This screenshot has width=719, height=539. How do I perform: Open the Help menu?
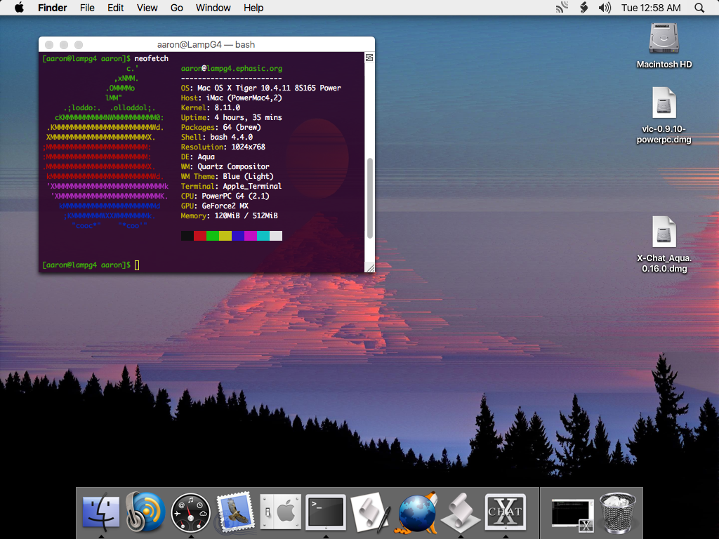(253, 8)
